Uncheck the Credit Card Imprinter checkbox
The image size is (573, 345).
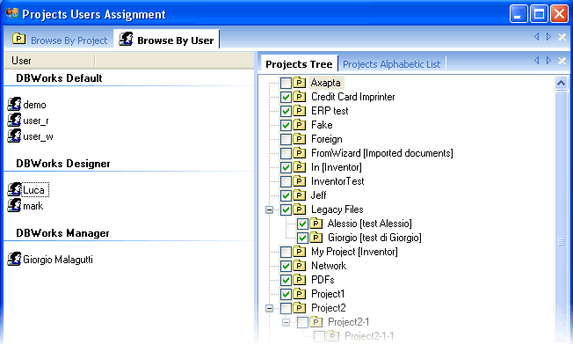(x=286, y=98)
